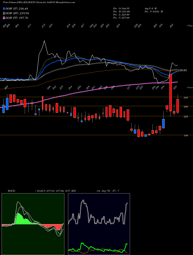Click the blue DOW ST legend swatch

click(4, 8)
